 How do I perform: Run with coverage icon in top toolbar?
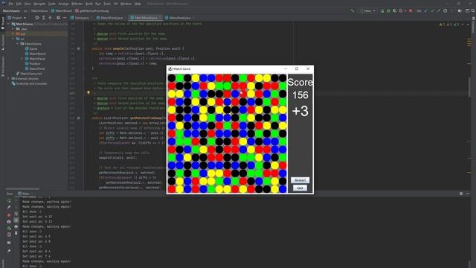point(395,10)
